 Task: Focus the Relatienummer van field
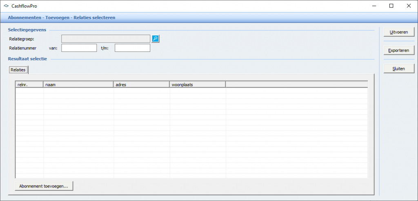point(79,48)
